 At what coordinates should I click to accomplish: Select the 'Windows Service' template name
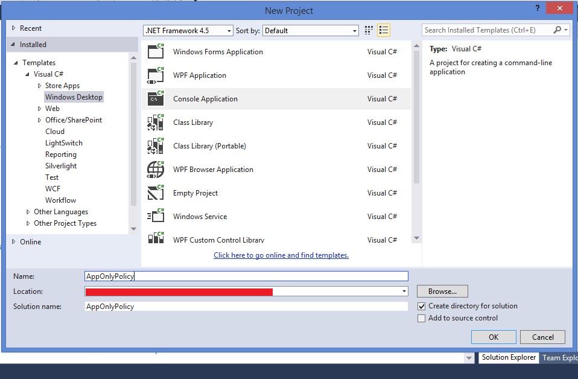[x=200, y=217]
